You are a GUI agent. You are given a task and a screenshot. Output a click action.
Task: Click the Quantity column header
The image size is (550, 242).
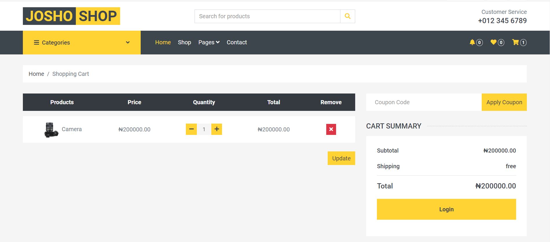(204, 102)
